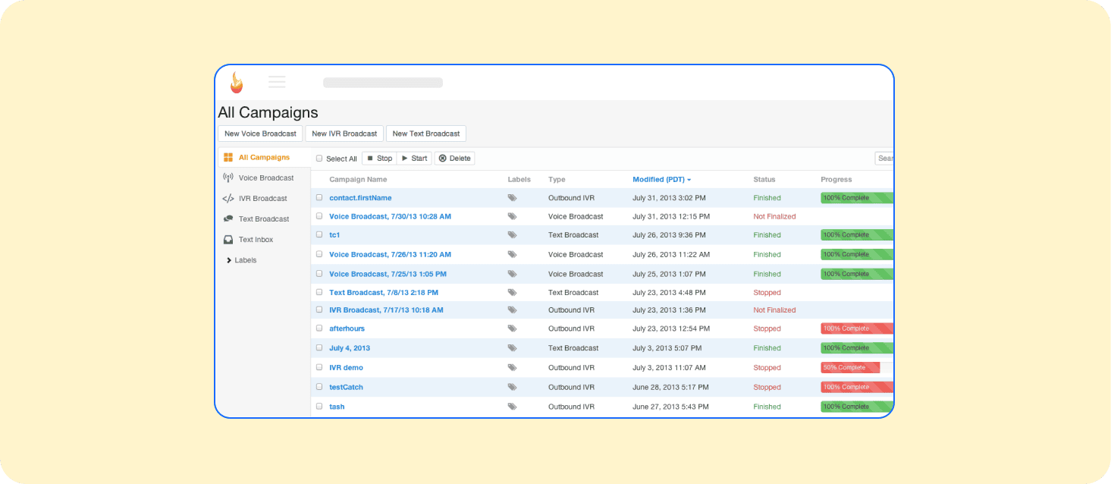
Task: Click the Stop button in the toolbar
Action: coord(379,159)
